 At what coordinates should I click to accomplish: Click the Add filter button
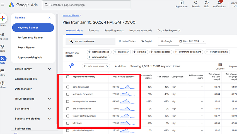click(120, 66)
